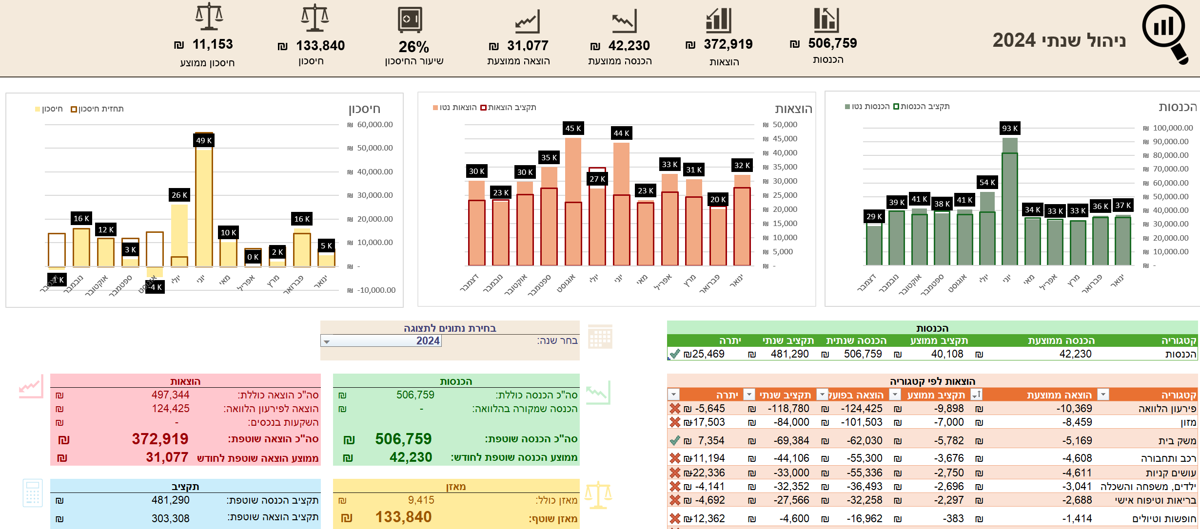Click the yellow חיסכון legend swatch

[x=38, y=109]
